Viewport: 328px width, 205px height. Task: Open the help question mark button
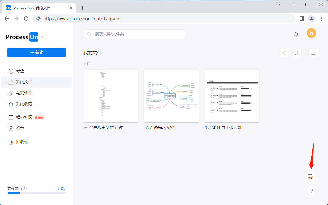(x=312, y=191)
